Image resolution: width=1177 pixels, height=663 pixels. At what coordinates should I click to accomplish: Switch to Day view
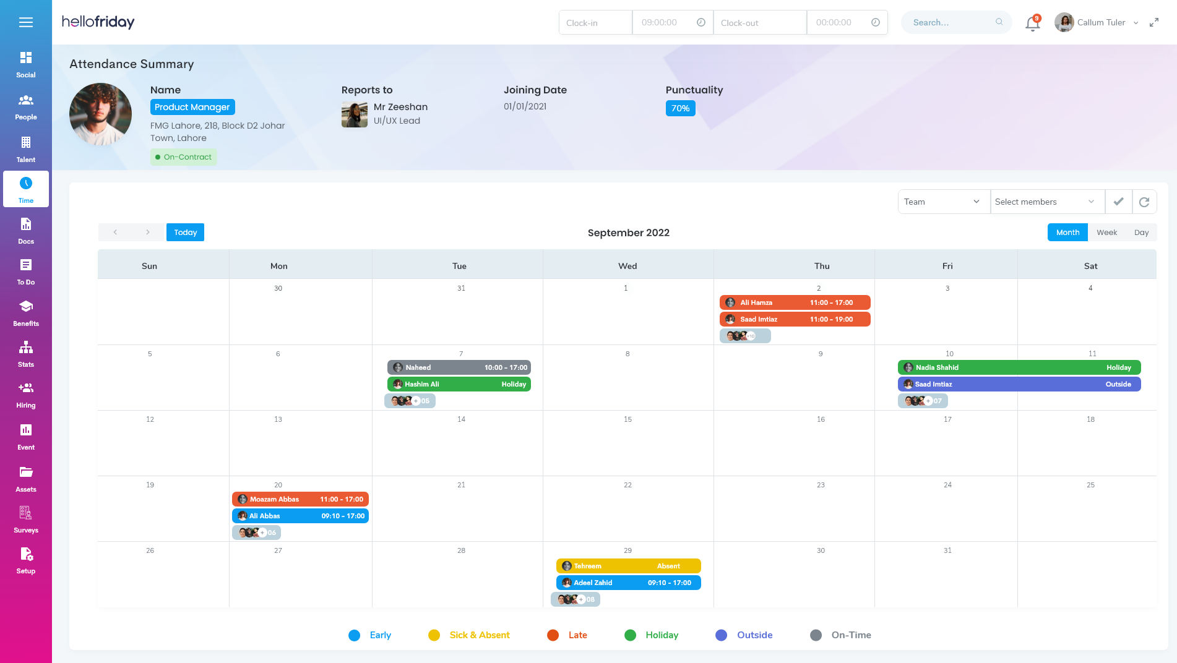click(1141, 232)
